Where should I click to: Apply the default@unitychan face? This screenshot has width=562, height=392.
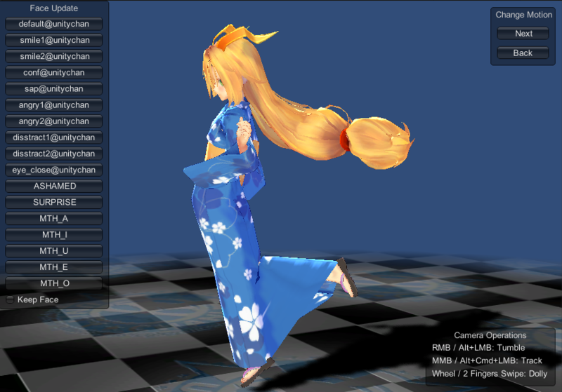click(x=54, y=24)
